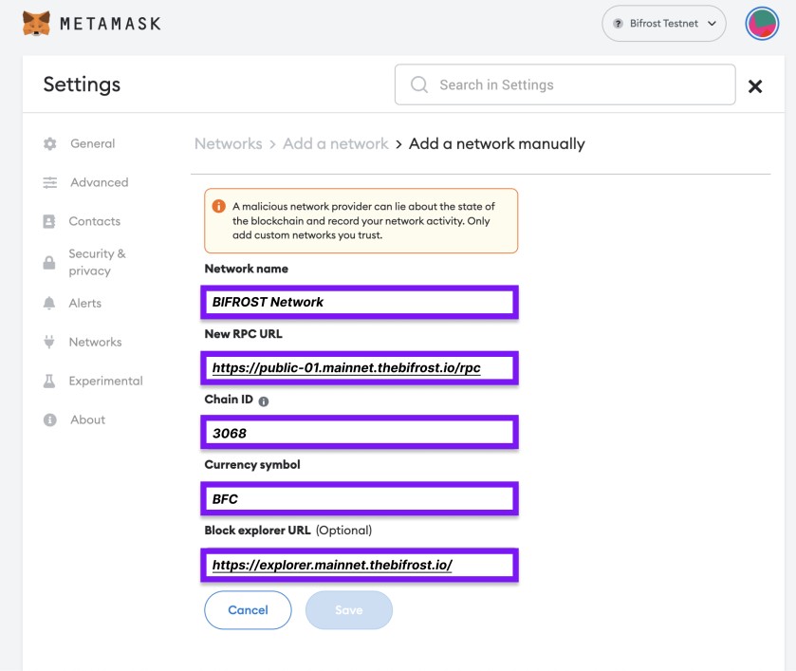
Task: Go to the About settings tab
Action: click(x=87, y=420)
